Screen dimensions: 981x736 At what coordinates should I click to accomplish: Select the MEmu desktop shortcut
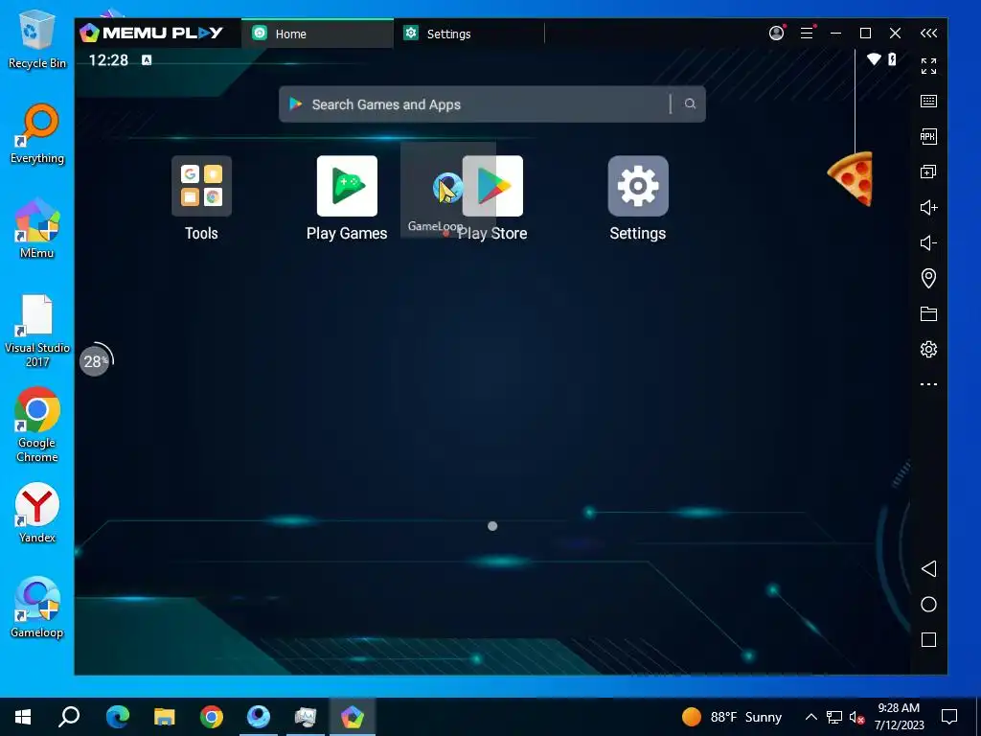[37, 228]
